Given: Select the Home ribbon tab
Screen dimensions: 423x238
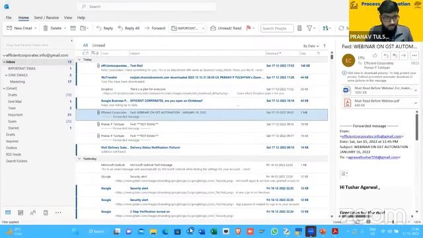Looking at the screenshot, I should click(24, 18).
